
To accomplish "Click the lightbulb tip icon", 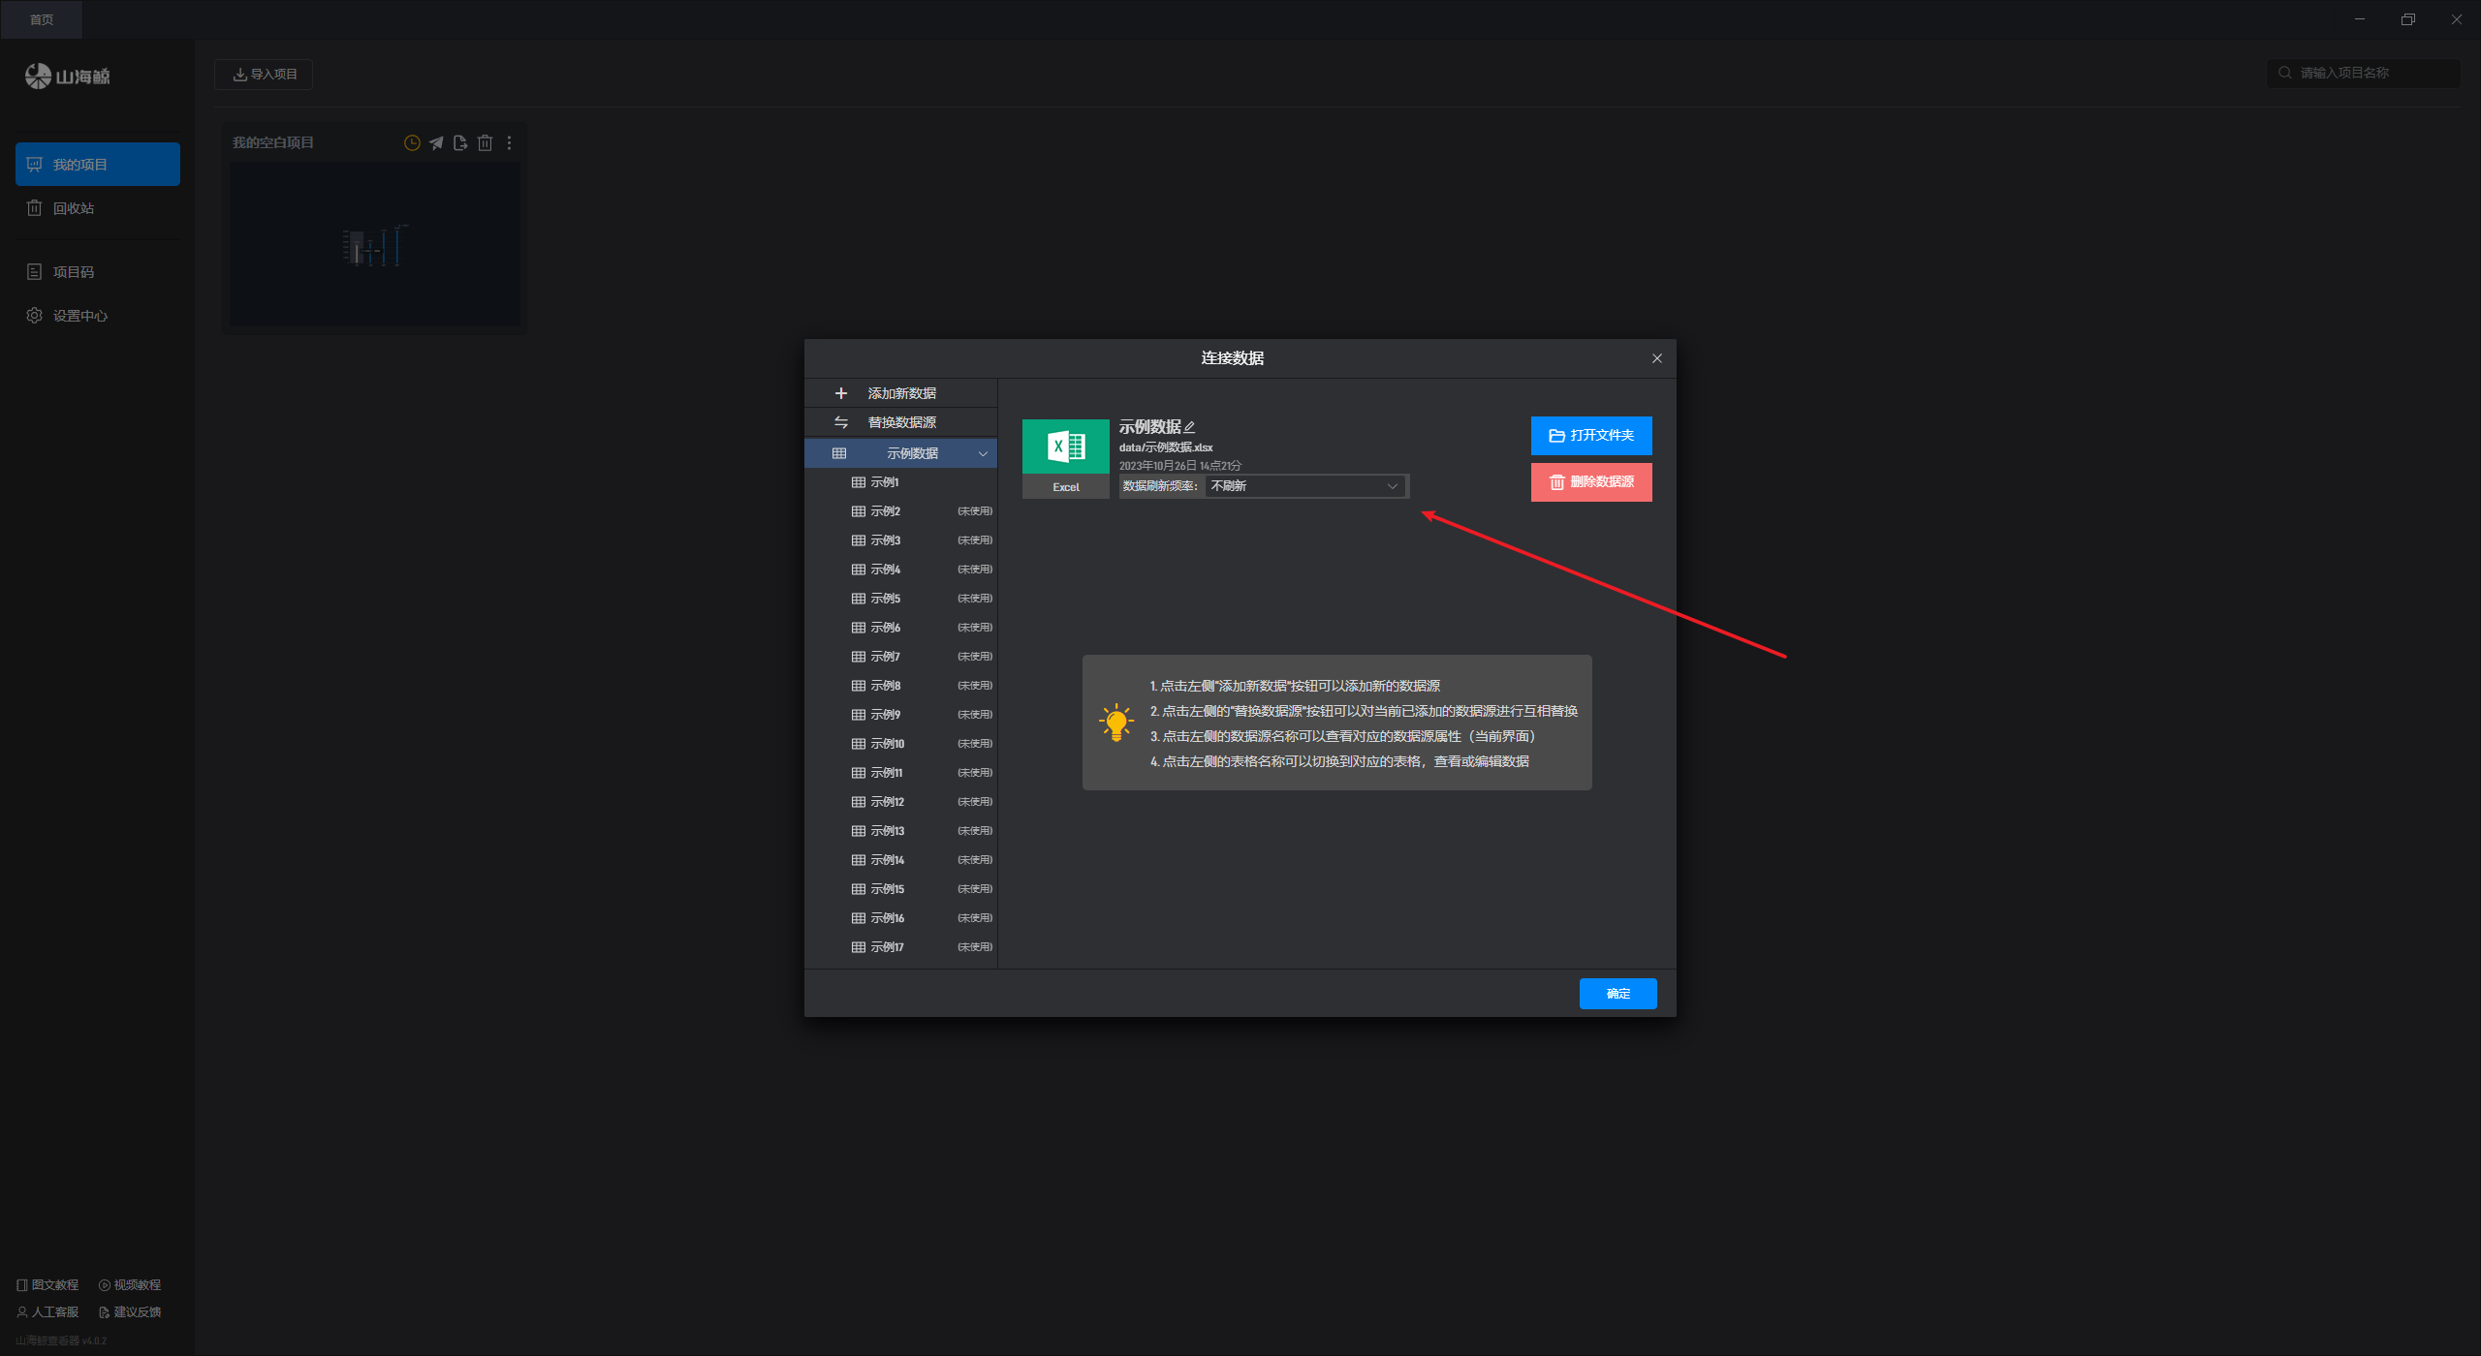I will 1115,723.
